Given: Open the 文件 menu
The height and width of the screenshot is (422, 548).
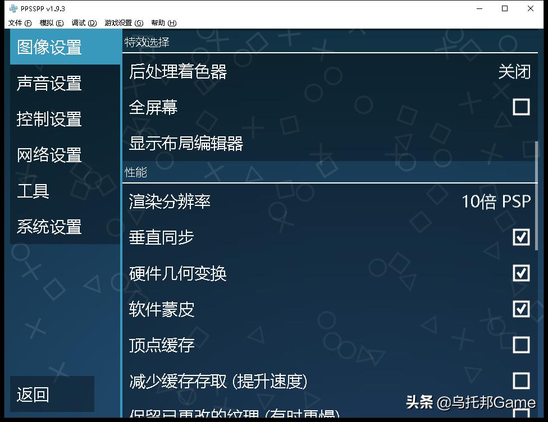Looking at the screenshot, I should pos(19,22).
